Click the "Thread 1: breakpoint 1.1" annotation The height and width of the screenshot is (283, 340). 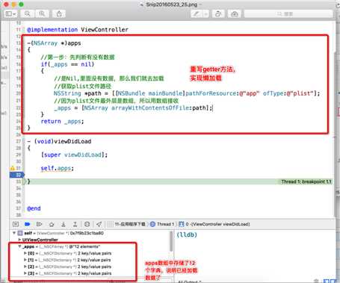[x=306, y=181]
